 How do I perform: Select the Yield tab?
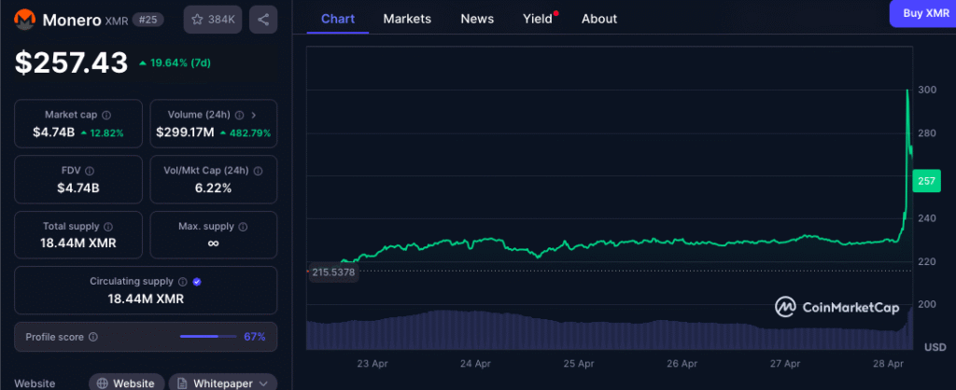coord(537,19)
